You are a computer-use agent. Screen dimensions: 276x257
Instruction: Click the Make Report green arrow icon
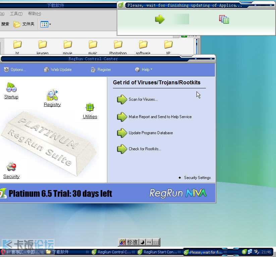122,117
